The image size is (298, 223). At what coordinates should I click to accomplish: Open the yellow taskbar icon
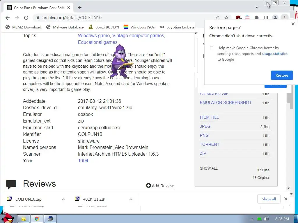(24, 219)
